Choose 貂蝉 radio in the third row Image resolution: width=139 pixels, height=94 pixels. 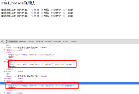[x=32, y=16]
